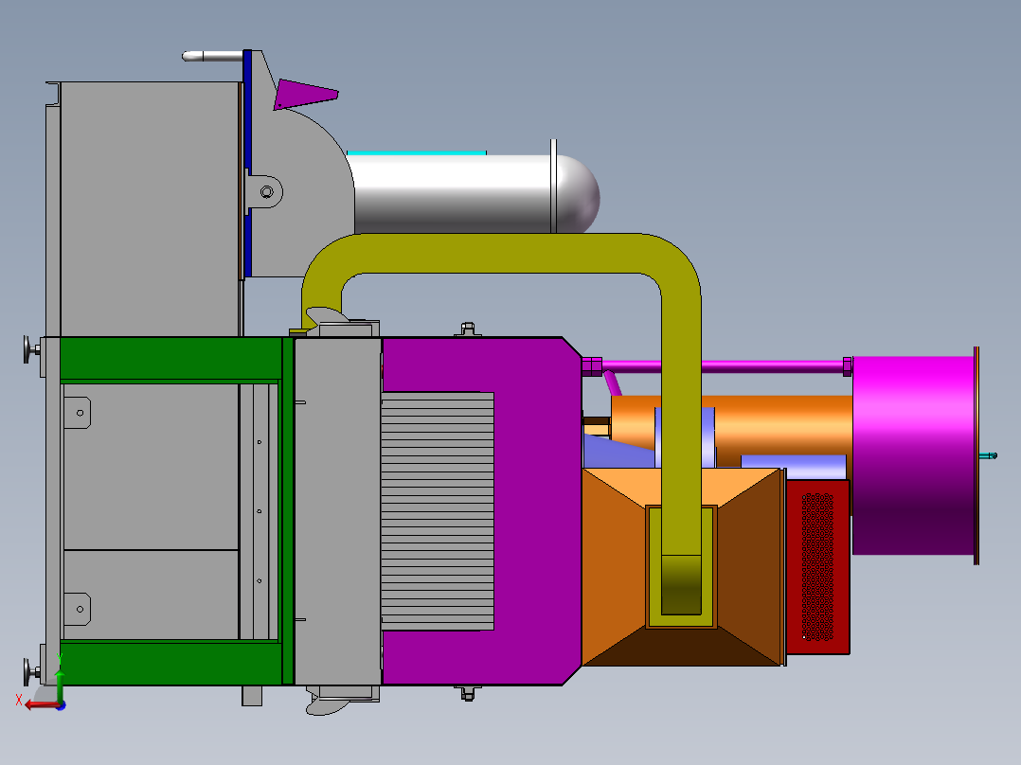1021x765 pixels.
Task: Select the circular pivot boss on grey bracket
Action: [x=267, y=192]
